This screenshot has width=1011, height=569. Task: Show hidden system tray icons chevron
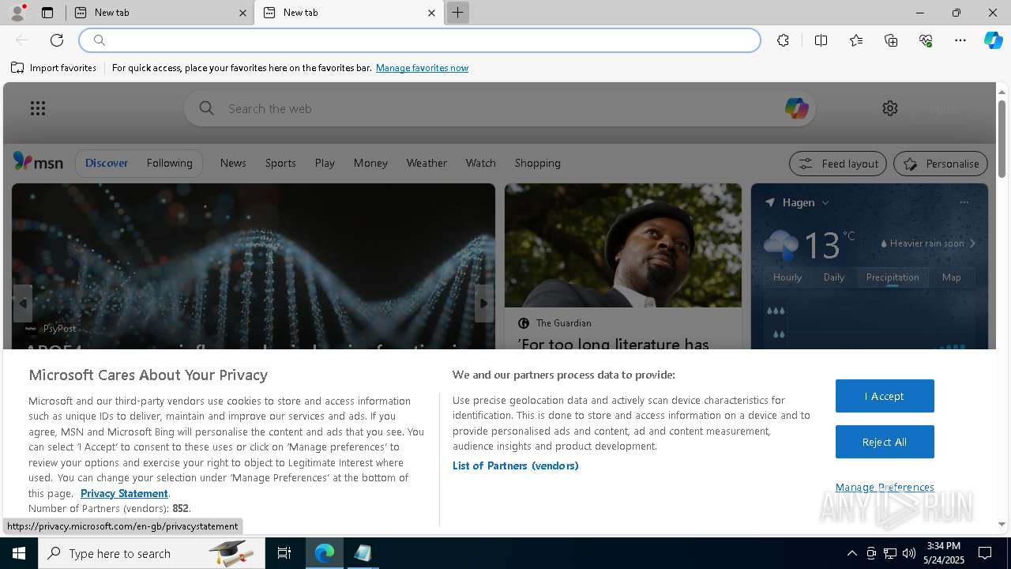tap(851, 553)
